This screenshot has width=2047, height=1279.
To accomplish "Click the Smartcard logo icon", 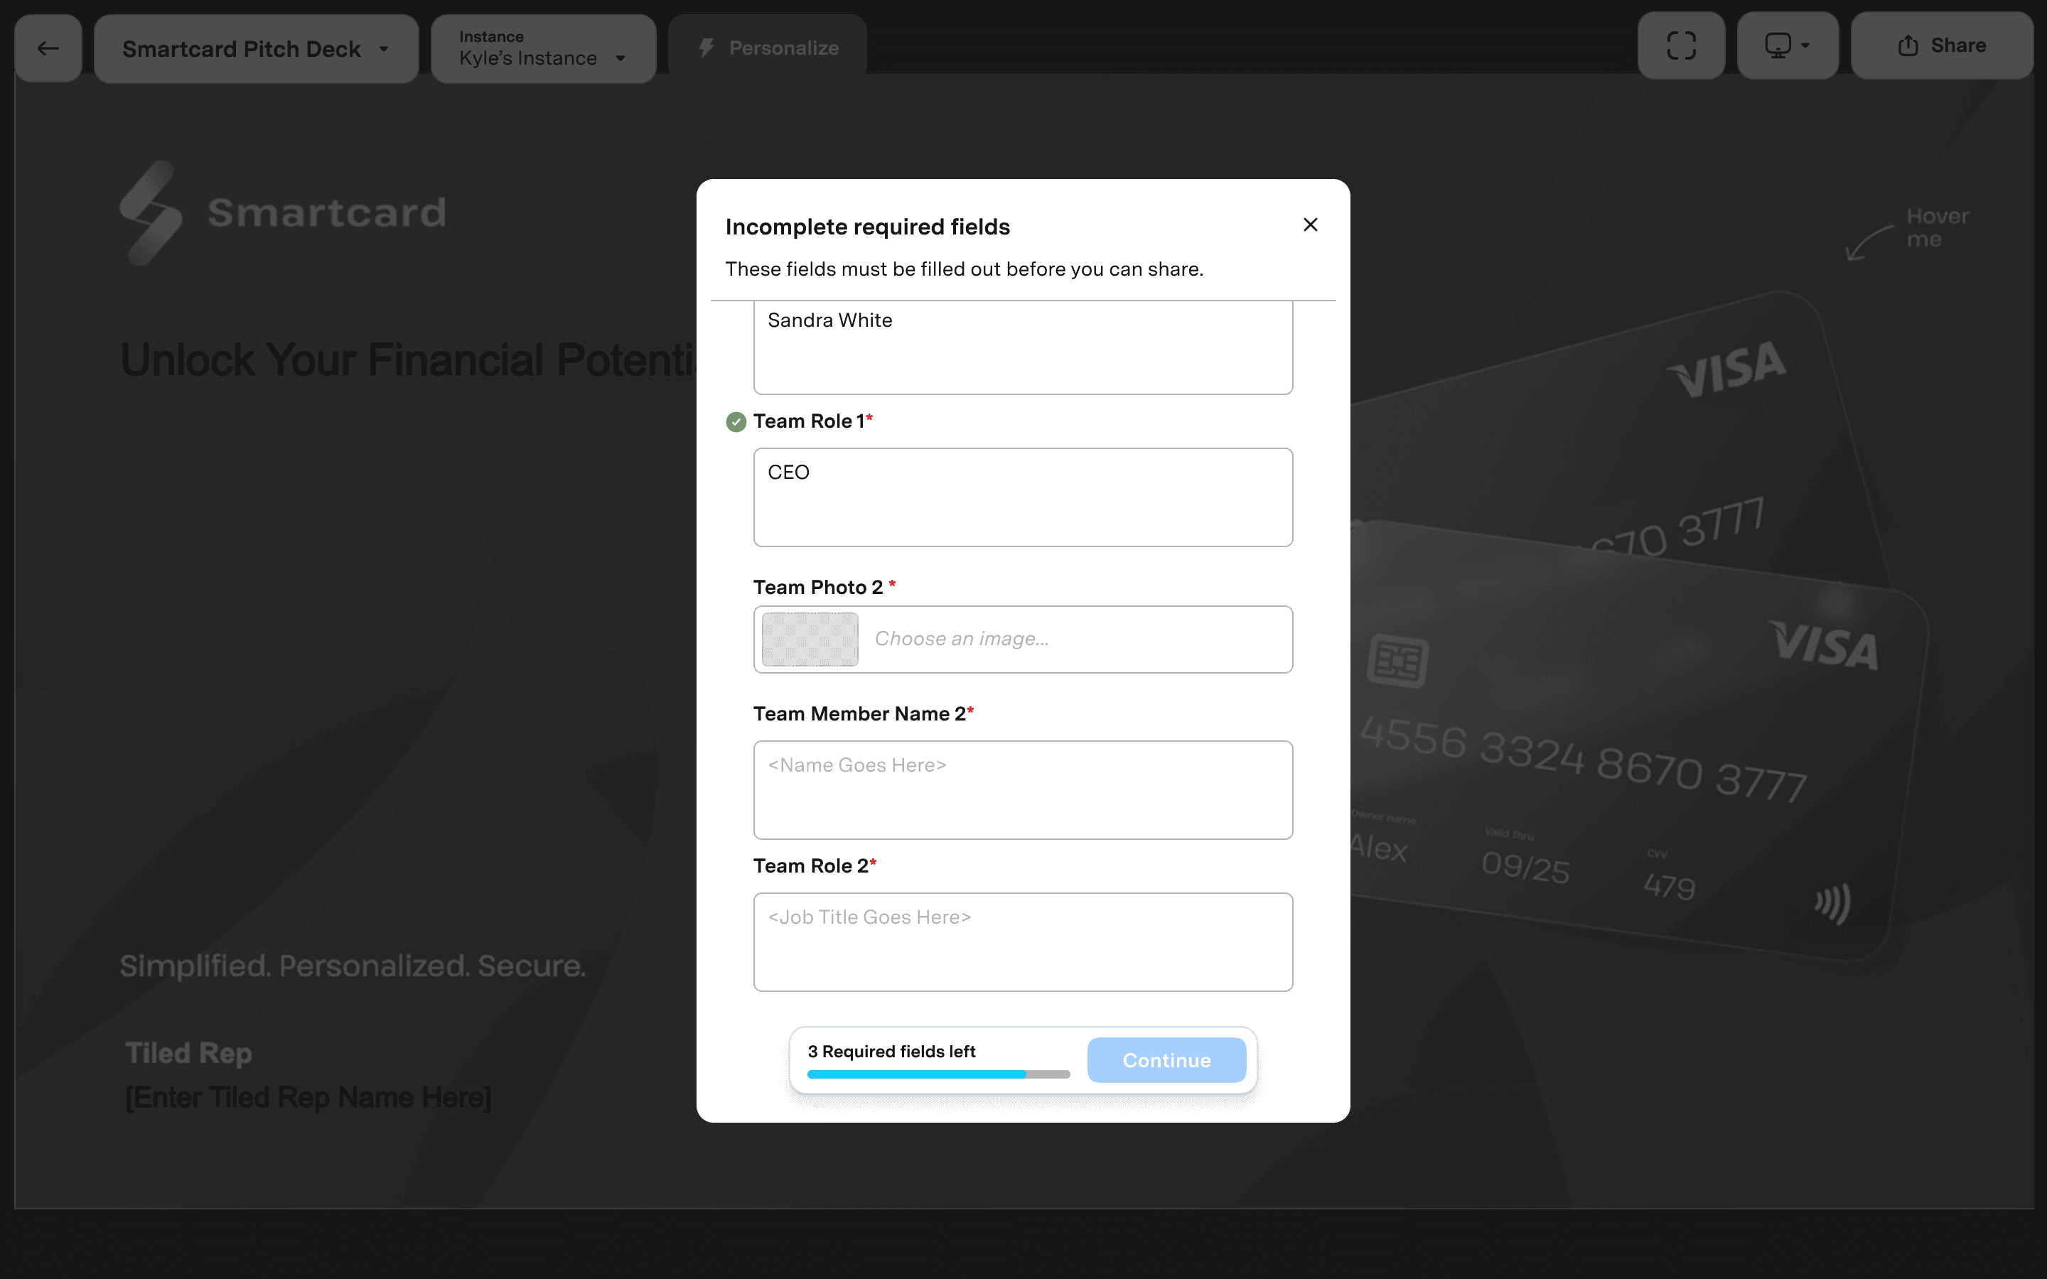I will [151, 212].
